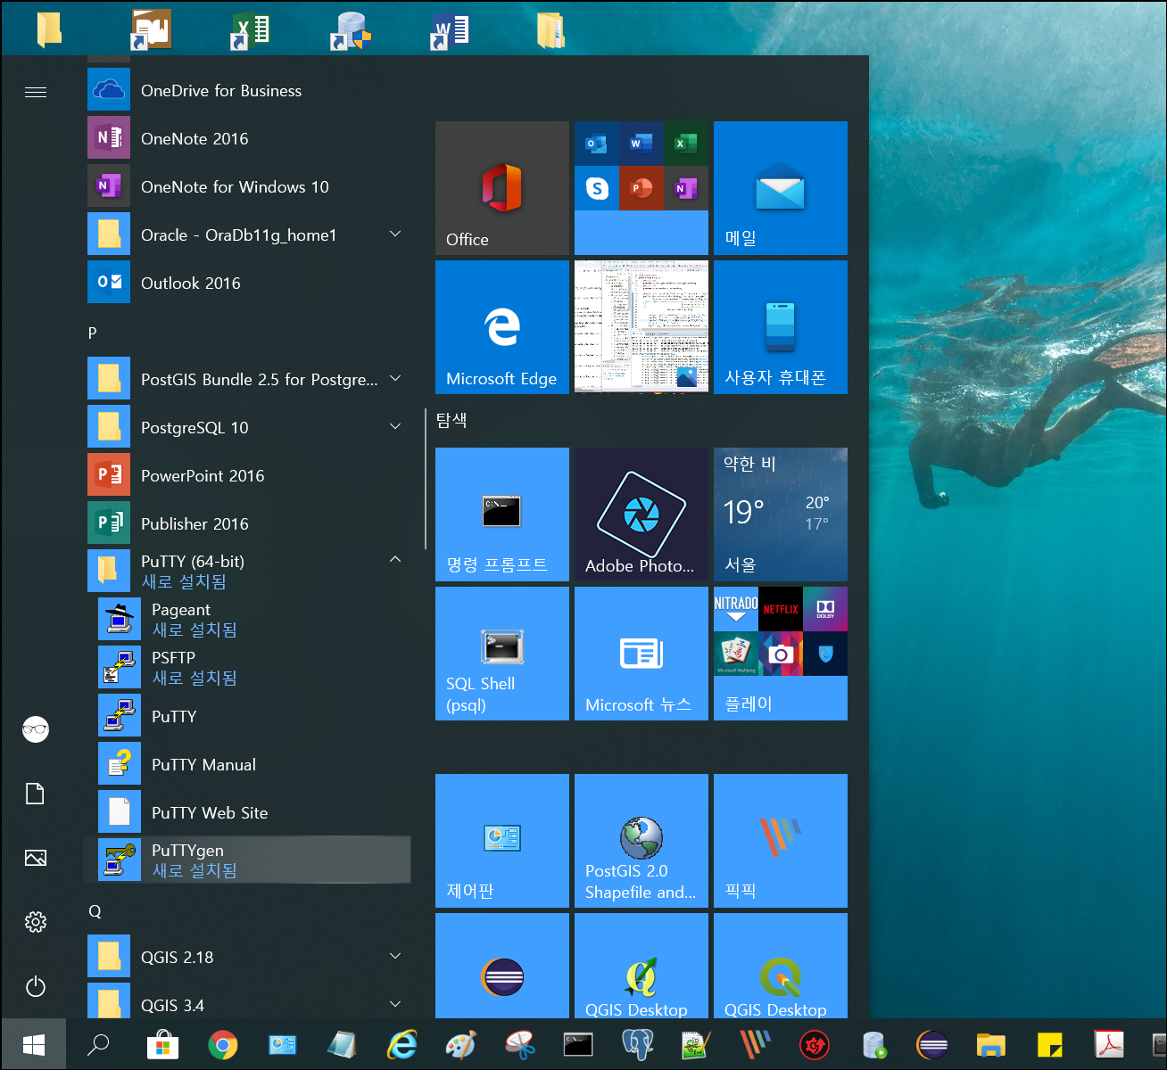Expand the Start menu hamburger

click(x=36, y=92)
